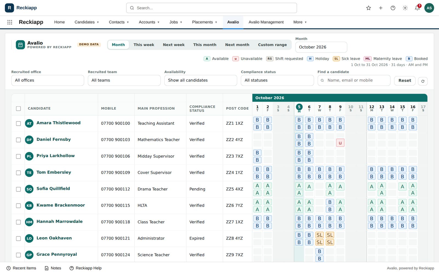
Task: Click the favorites star icon
Action: tap(368, 8)
